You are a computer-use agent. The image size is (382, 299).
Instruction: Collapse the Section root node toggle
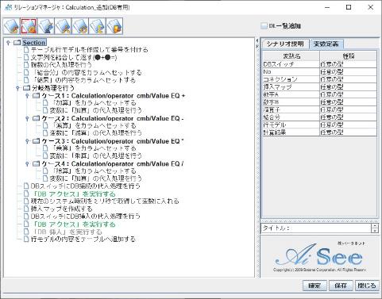pos(8,43)
